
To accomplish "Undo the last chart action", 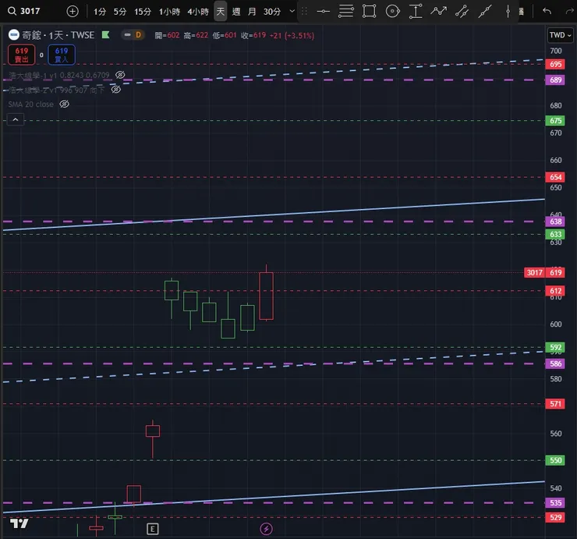I will coord(547,12).
